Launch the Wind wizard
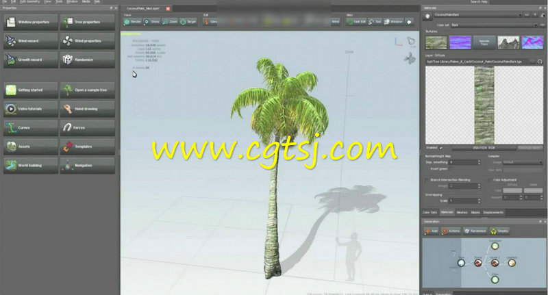 (x=31, y=41)
